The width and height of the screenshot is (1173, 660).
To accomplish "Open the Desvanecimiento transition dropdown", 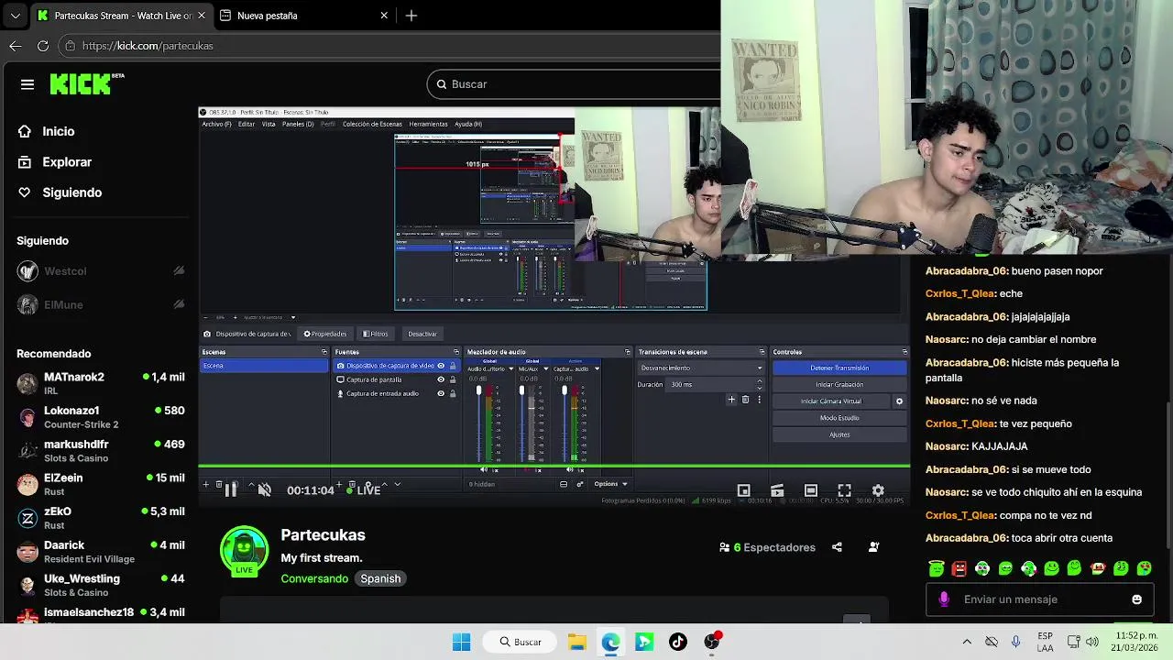I will click(x=701, y=368).
